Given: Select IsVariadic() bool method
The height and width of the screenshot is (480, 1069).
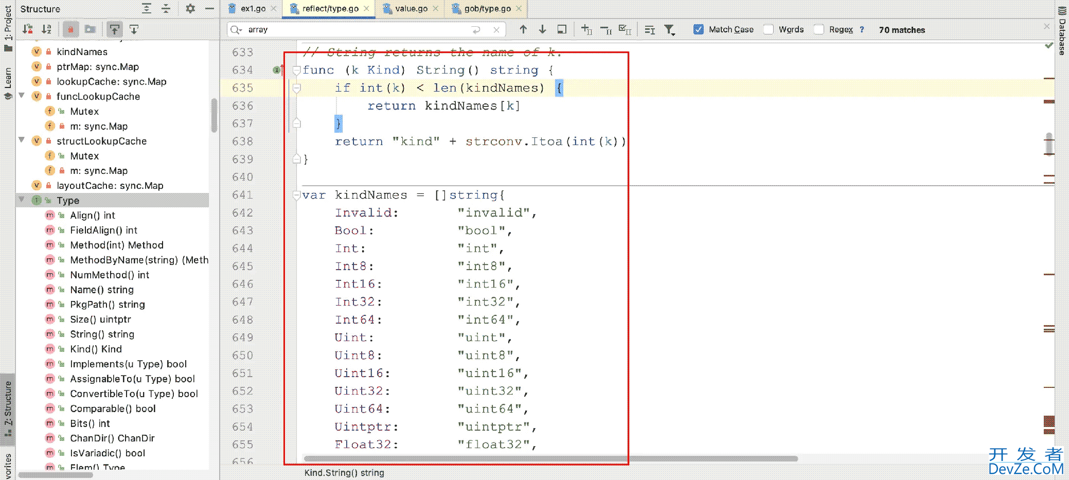Looking at the screenshot, I should (108, 453).
